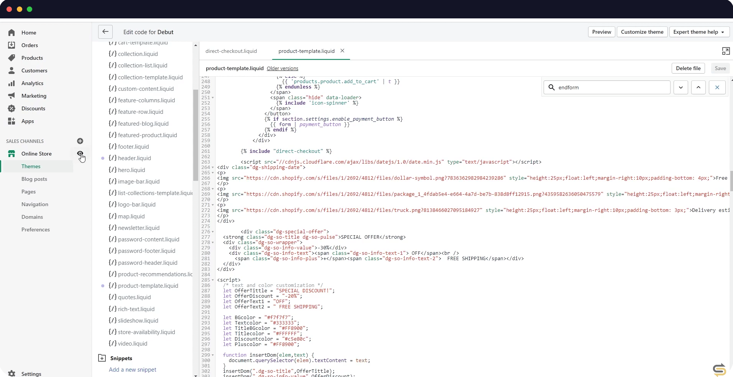Viewport: 733px width, 377px height.
Task: Open header.liquid file icon
Action: tap(112, 158)
